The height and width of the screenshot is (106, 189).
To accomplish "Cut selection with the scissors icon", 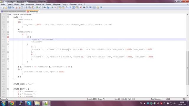I will click(x=26, y=7).
